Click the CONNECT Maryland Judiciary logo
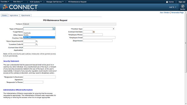 click(19, 7)
